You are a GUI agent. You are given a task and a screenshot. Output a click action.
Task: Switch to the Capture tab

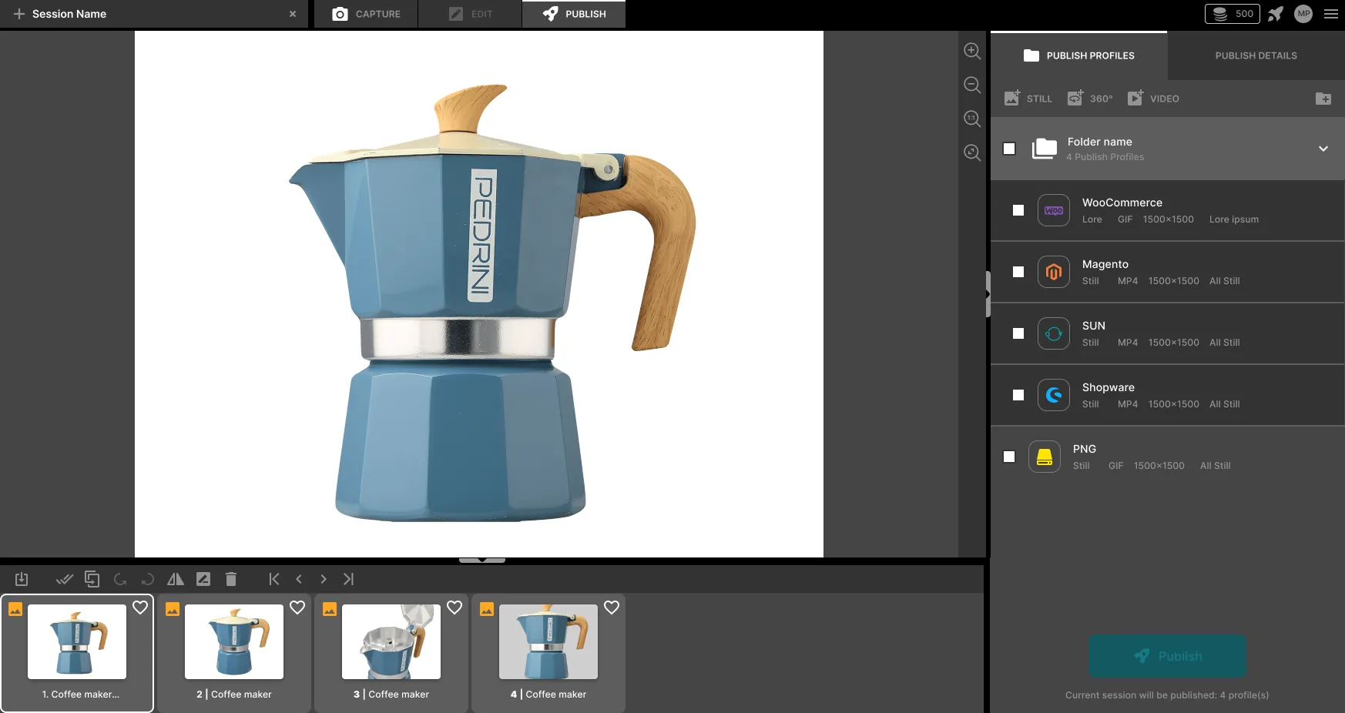click(x=366, y=14)
